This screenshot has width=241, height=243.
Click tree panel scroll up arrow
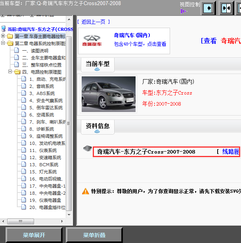69,19
